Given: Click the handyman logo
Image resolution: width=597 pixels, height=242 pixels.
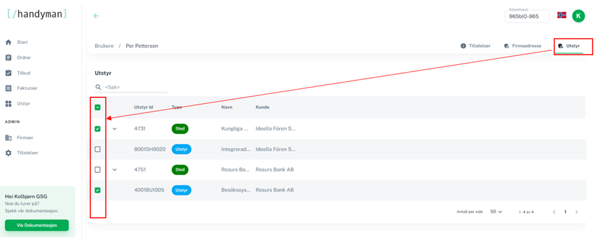Looking at the screenshot, I should (37, 14).
